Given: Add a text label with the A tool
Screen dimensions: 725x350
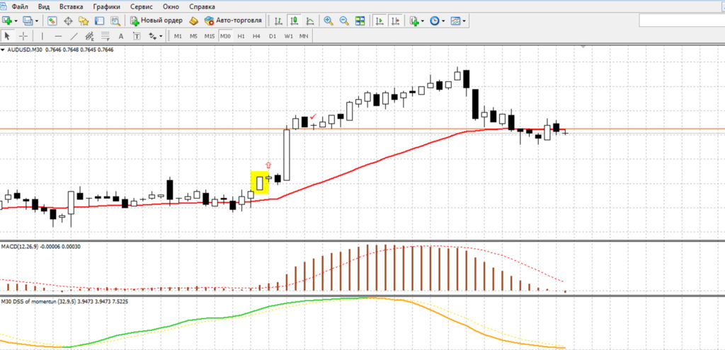Looking at the screenshot, I should [x=121, y=36].
